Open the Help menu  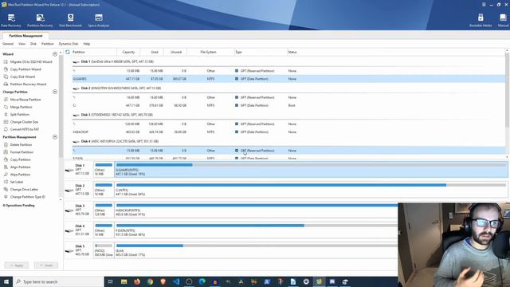click(87, 44)
